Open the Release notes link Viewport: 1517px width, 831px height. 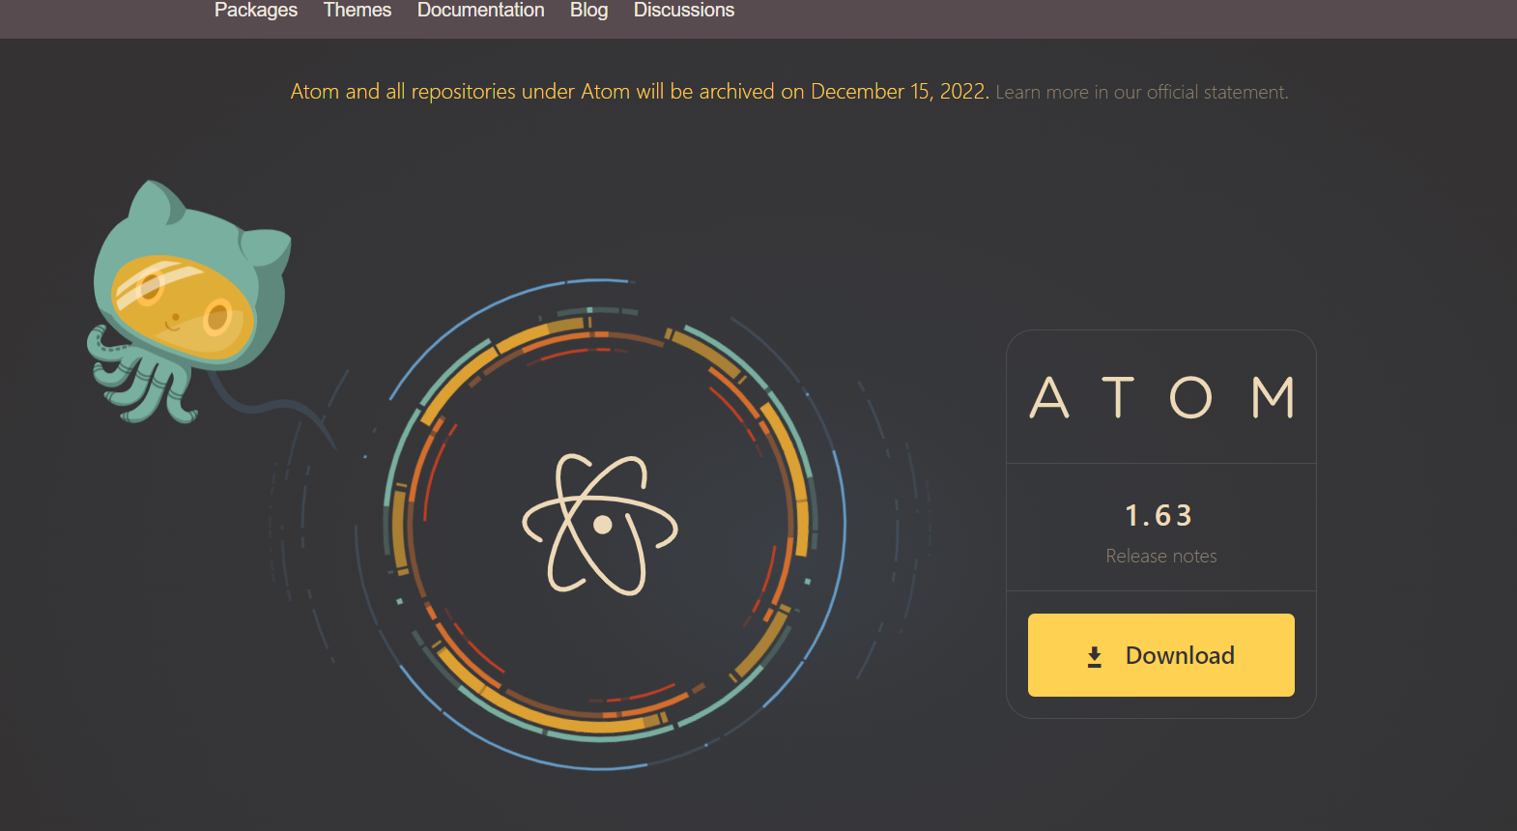click(1160, 556)
